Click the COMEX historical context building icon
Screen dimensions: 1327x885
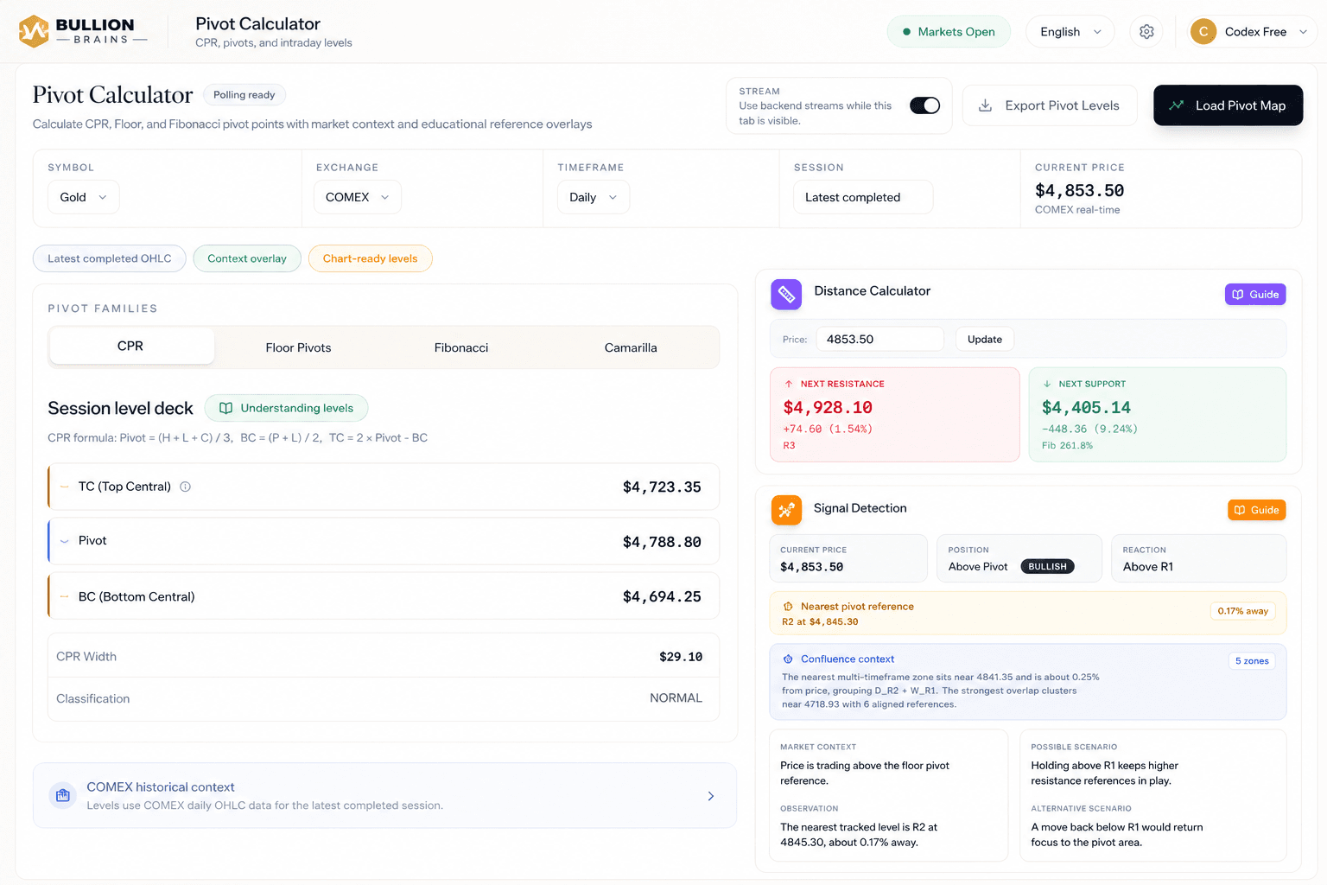tap(63, 795)
